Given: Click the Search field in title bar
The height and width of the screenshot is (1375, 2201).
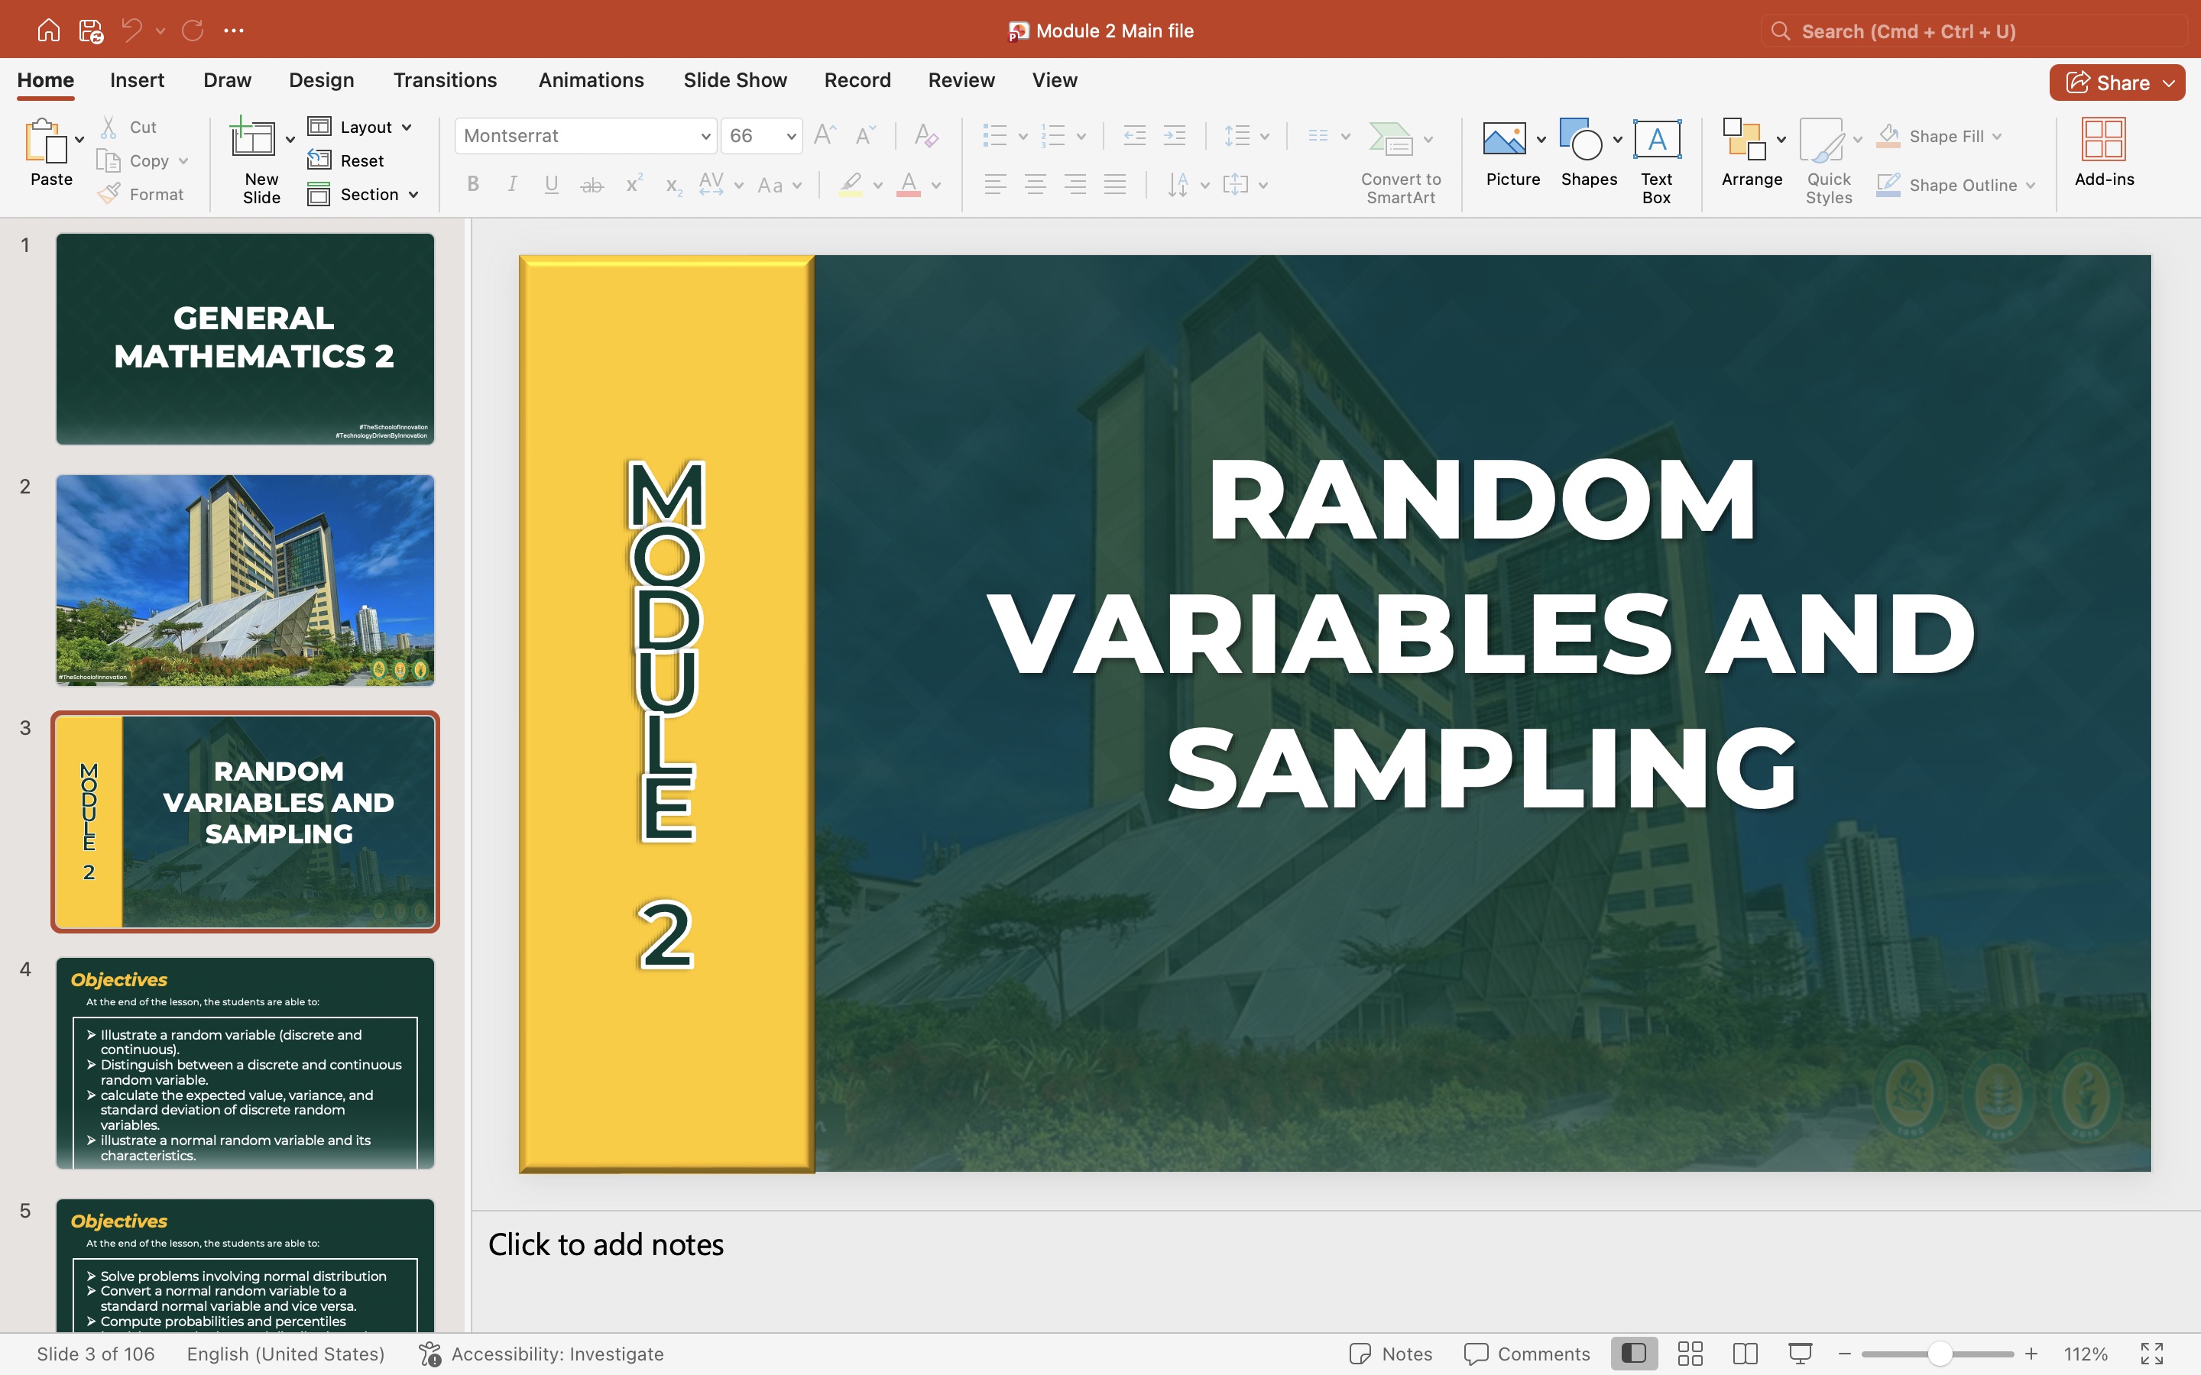Looking at the screenshot, I should (1973, 31).
